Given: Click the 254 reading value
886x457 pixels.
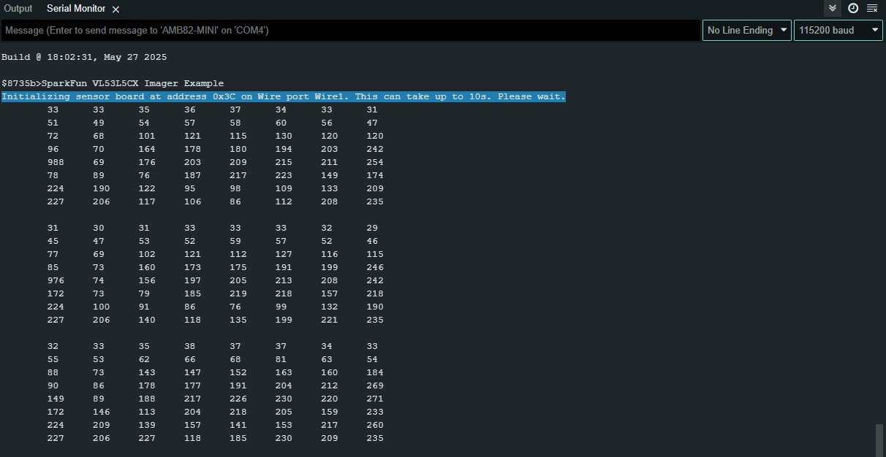Looking at the screenshot, I should tap(375, 162).
